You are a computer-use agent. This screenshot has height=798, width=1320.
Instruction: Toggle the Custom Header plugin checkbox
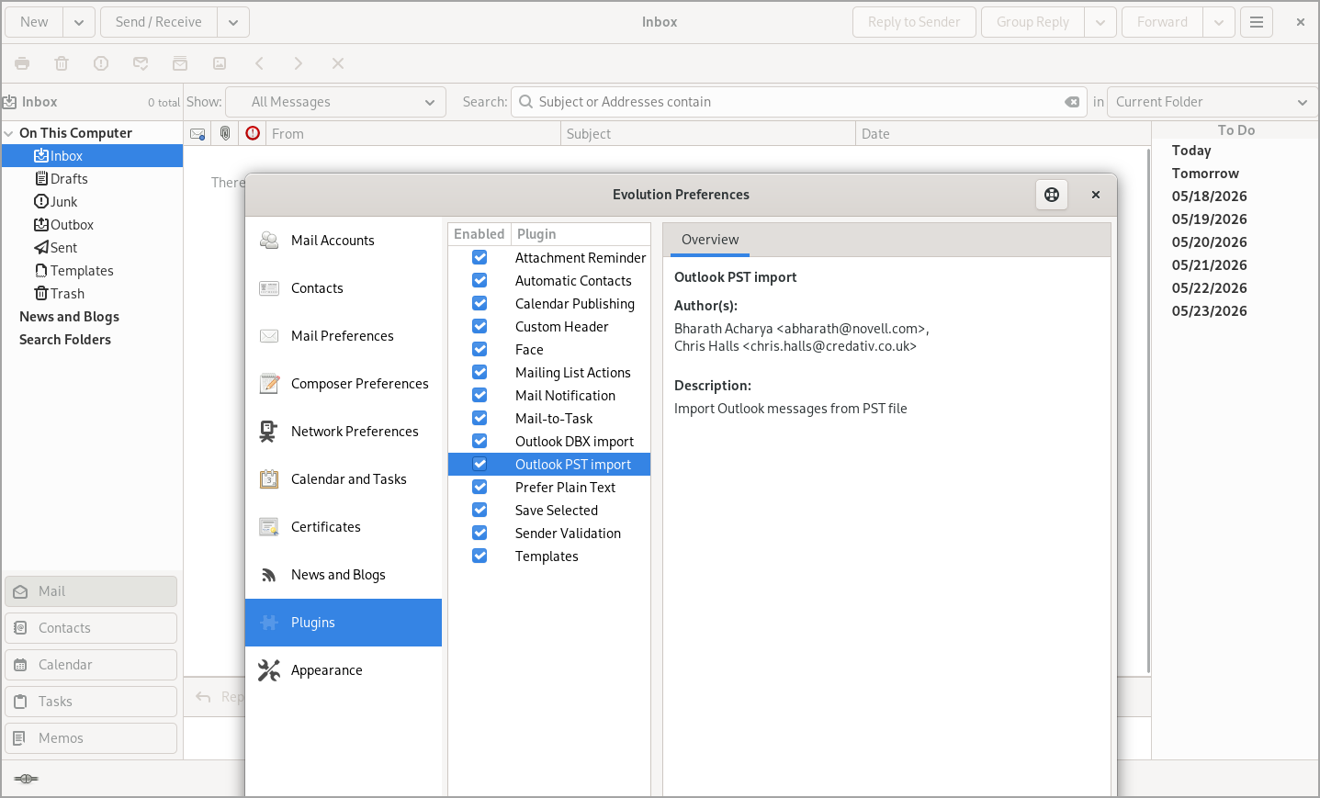tap(479, 326)
